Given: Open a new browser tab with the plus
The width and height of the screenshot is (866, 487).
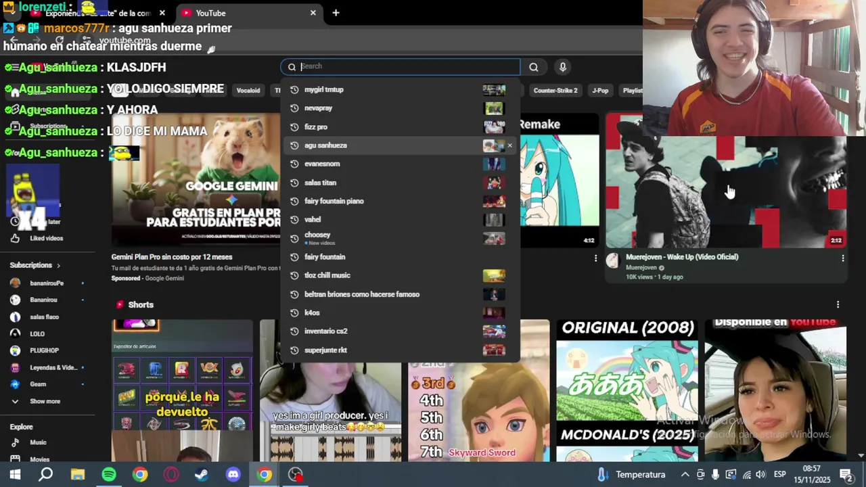Looking at the screenshot, I should coord(336,13).
